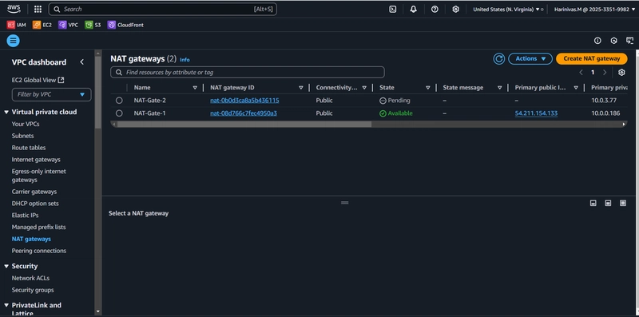Open the notifications bell
Image resolution: width=639 pixels, height=317 pixels.
point(413,9)
